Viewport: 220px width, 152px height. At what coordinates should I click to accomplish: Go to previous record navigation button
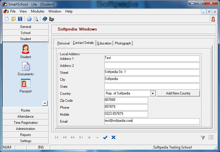point(65,137)
